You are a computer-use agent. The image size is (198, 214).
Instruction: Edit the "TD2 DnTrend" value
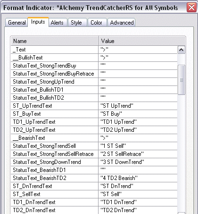click(x=138, y=210)
